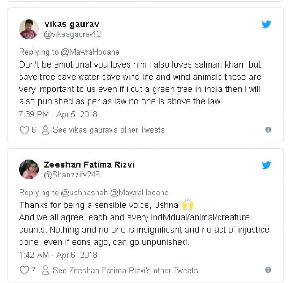Viewport: 289px width, 283px height.
Task: Open the 1:42 AM - Apr 6, 2018 timestamp
Action: 58,255
